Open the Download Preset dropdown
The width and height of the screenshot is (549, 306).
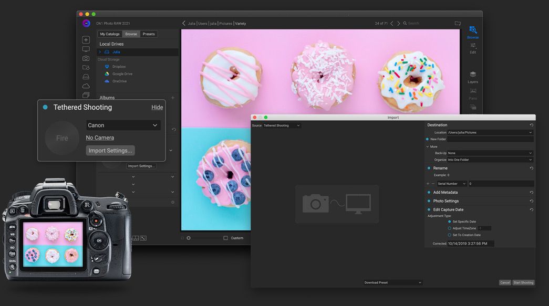(393, 282)
